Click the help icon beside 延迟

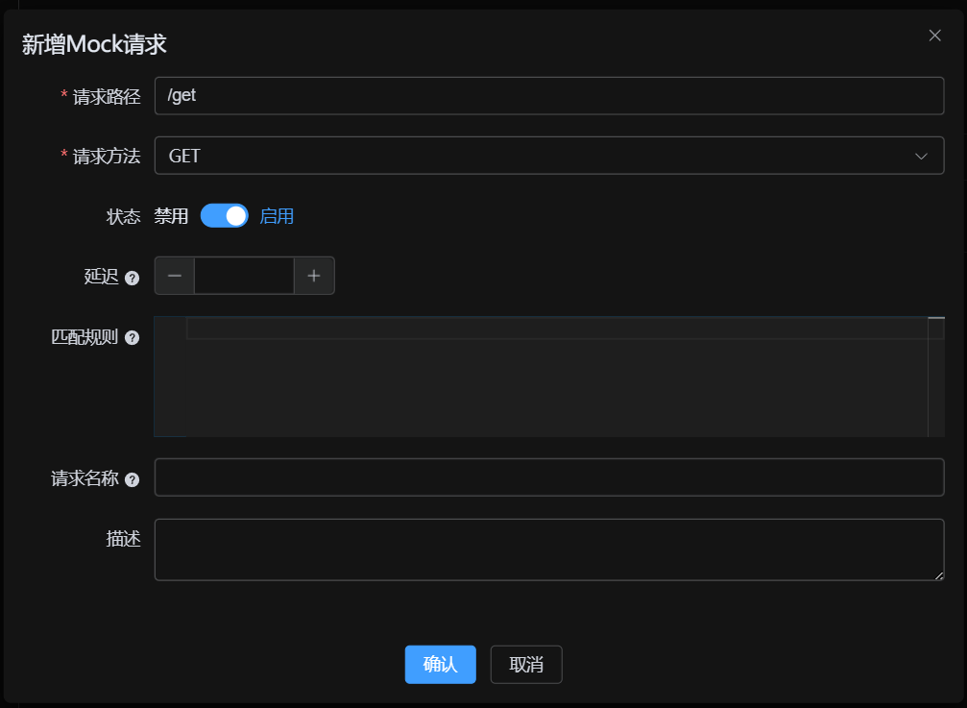133,278
